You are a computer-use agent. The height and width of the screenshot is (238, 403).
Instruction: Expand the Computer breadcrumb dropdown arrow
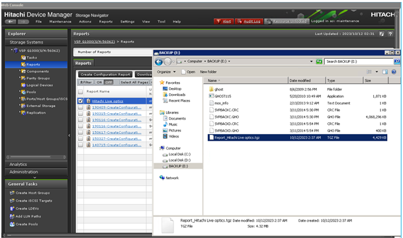click(x=205, y=61)
